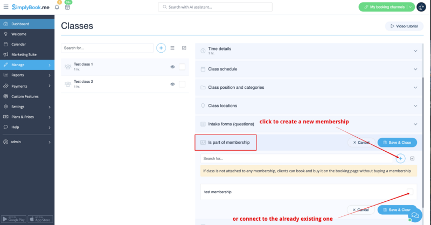Focus the classes Search for field

point(107,48)
